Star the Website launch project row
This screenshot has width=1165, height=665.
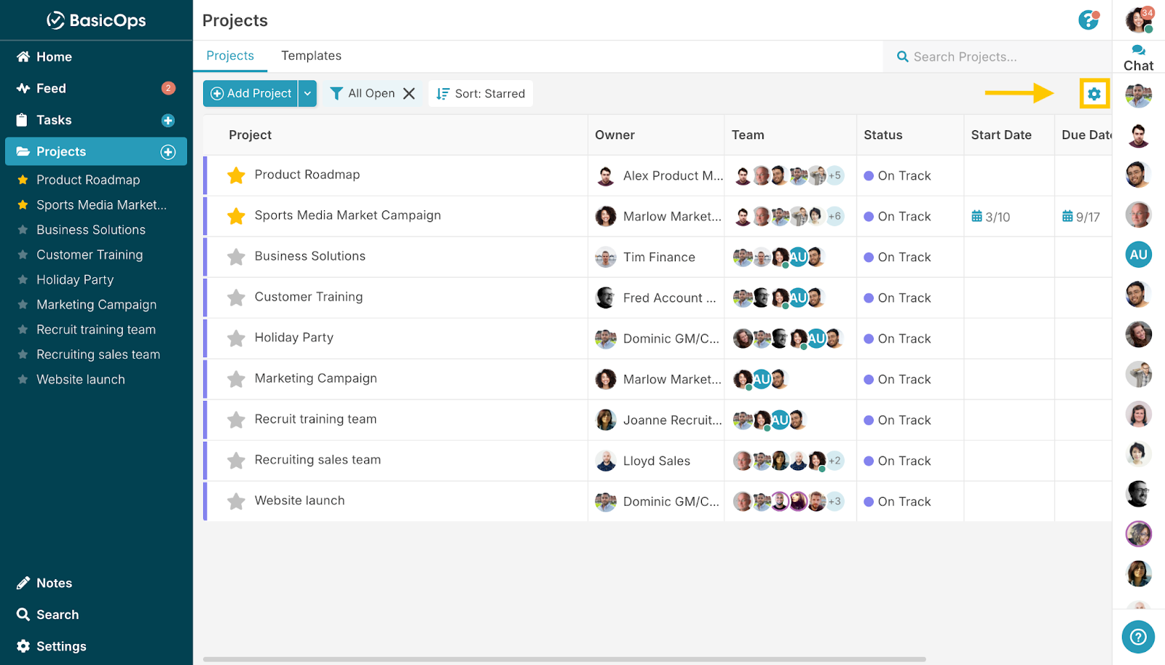pyautogui.click(x=236, y=501)
